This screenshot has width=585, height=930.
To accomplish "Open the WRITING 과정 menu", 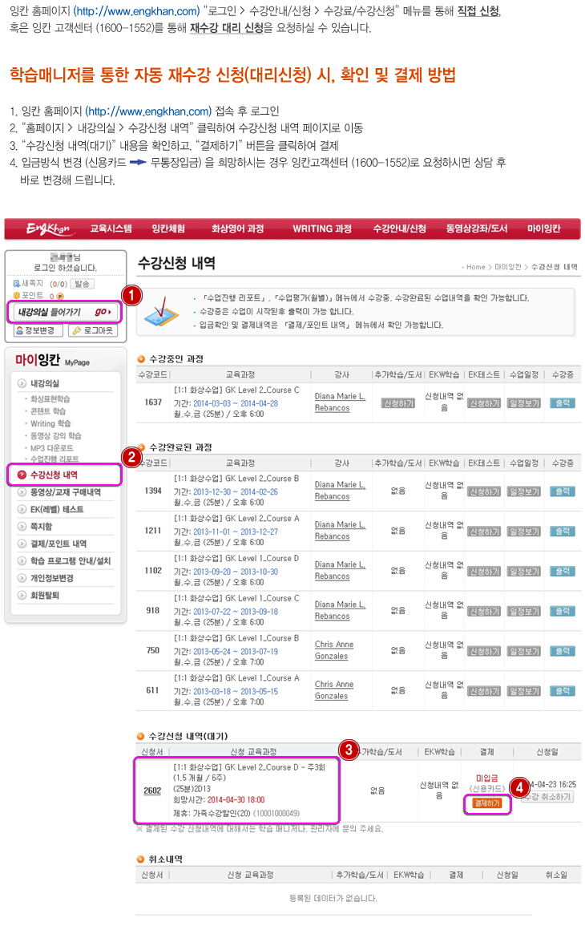I will pyautogui.click(x=322, y=229).
